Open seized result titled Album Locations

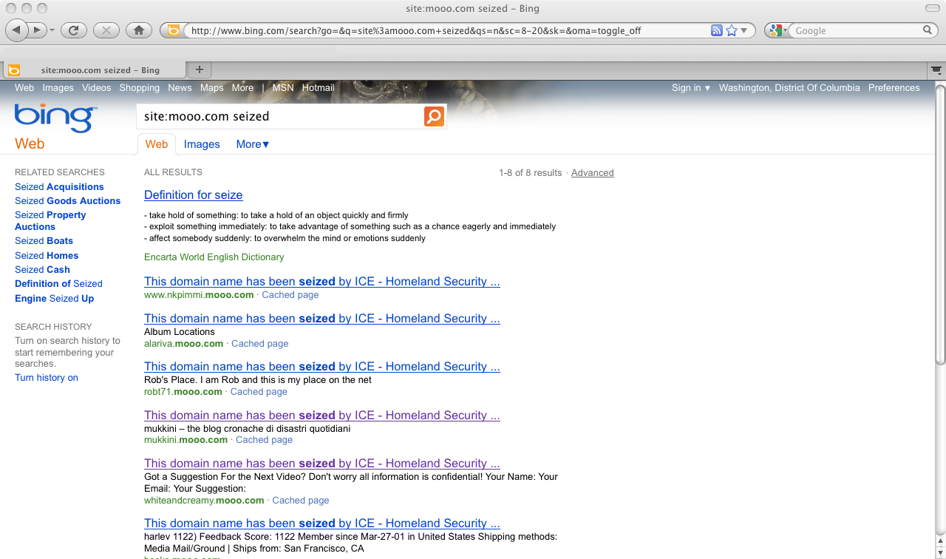click(x=321, y=319)
